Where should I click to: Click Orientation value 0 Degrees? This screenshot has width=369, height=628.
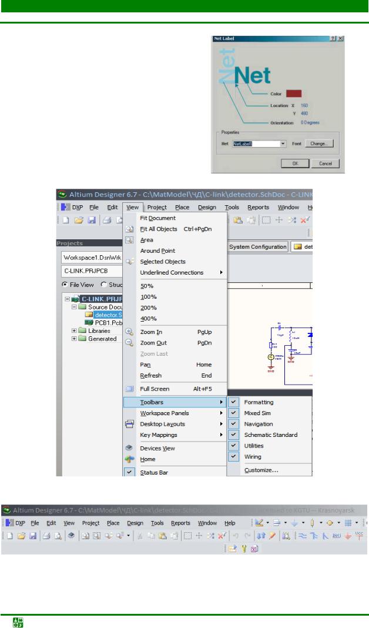pos(310,122)
